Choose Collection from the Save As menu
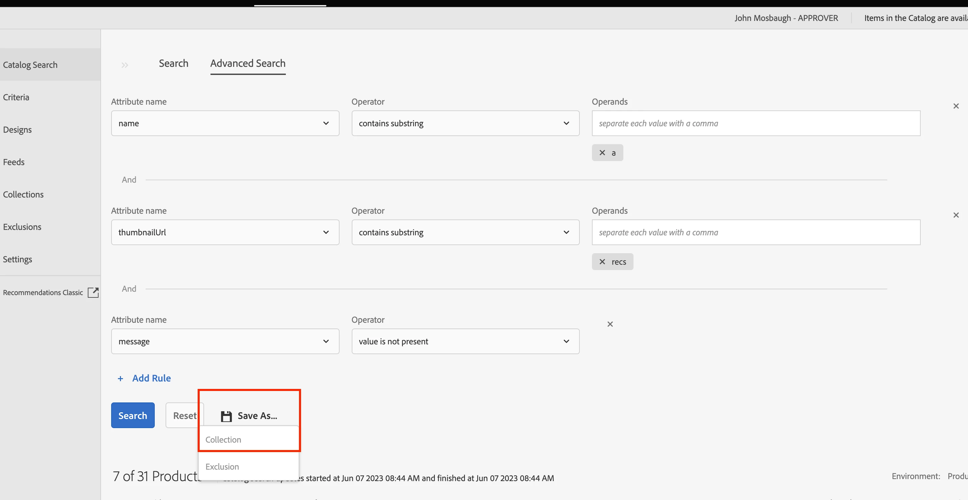Image resolution: width=968 pixels, height=500 pixels. pyautogui.click(x=223, y=440)
